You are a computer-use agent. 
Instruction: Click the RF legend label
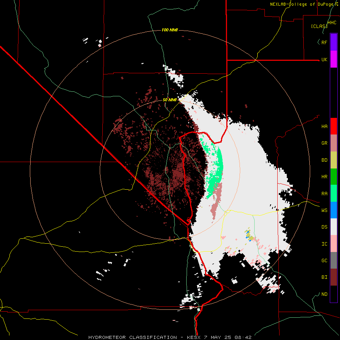coord(324,42)
